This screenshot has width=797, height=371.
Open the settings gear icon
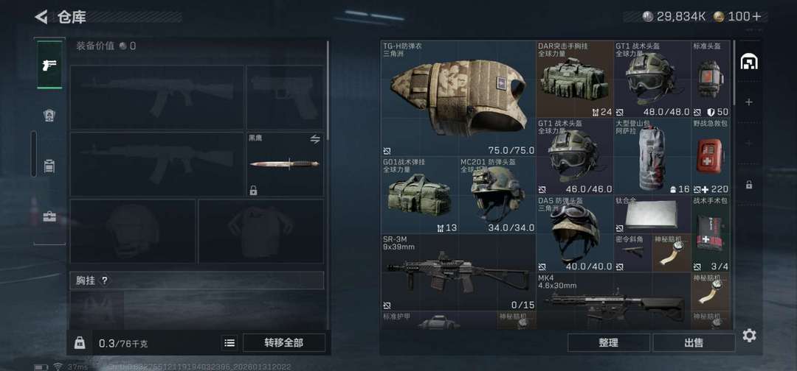(x=749, y=335)
